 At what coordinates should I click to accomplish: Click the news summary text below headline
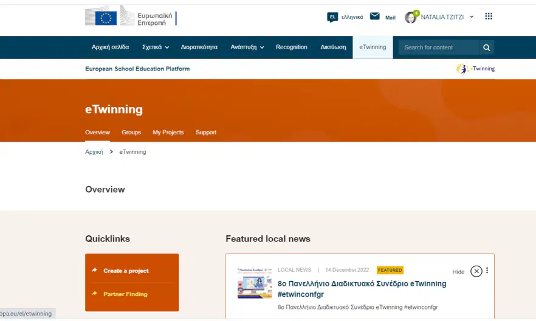click(357, 308)
